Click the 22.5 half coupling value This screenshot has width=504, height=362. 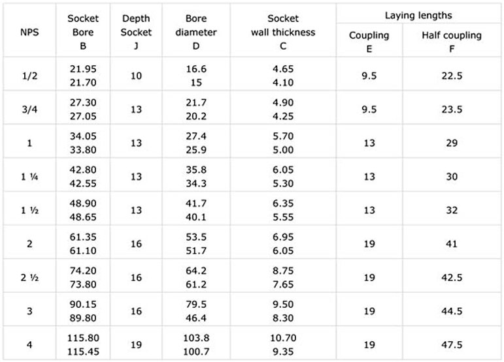coord(452,76)
